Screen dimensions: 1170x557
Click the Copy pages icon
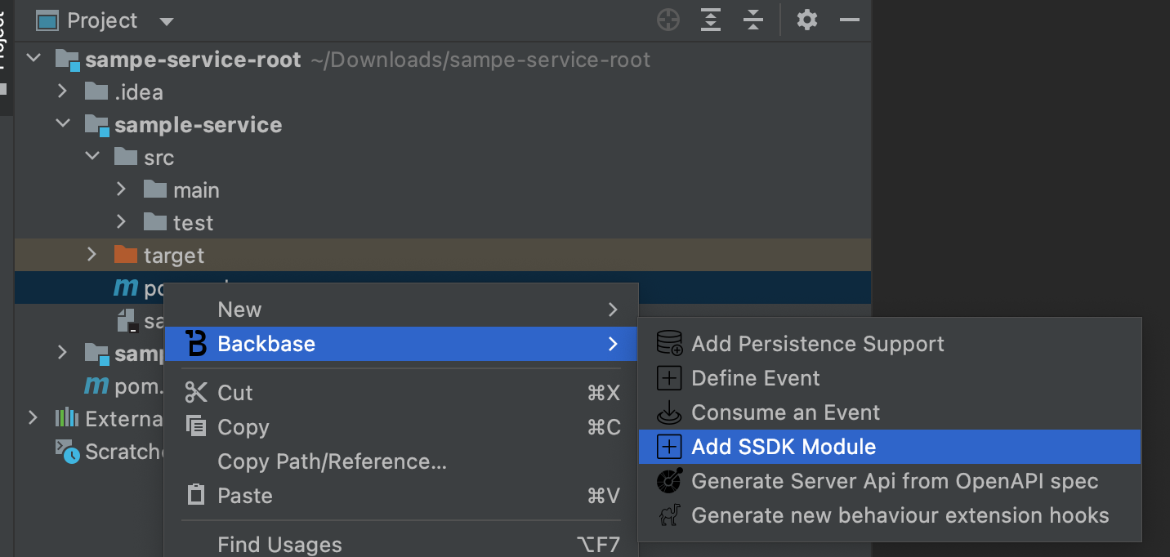pos(196,426)
